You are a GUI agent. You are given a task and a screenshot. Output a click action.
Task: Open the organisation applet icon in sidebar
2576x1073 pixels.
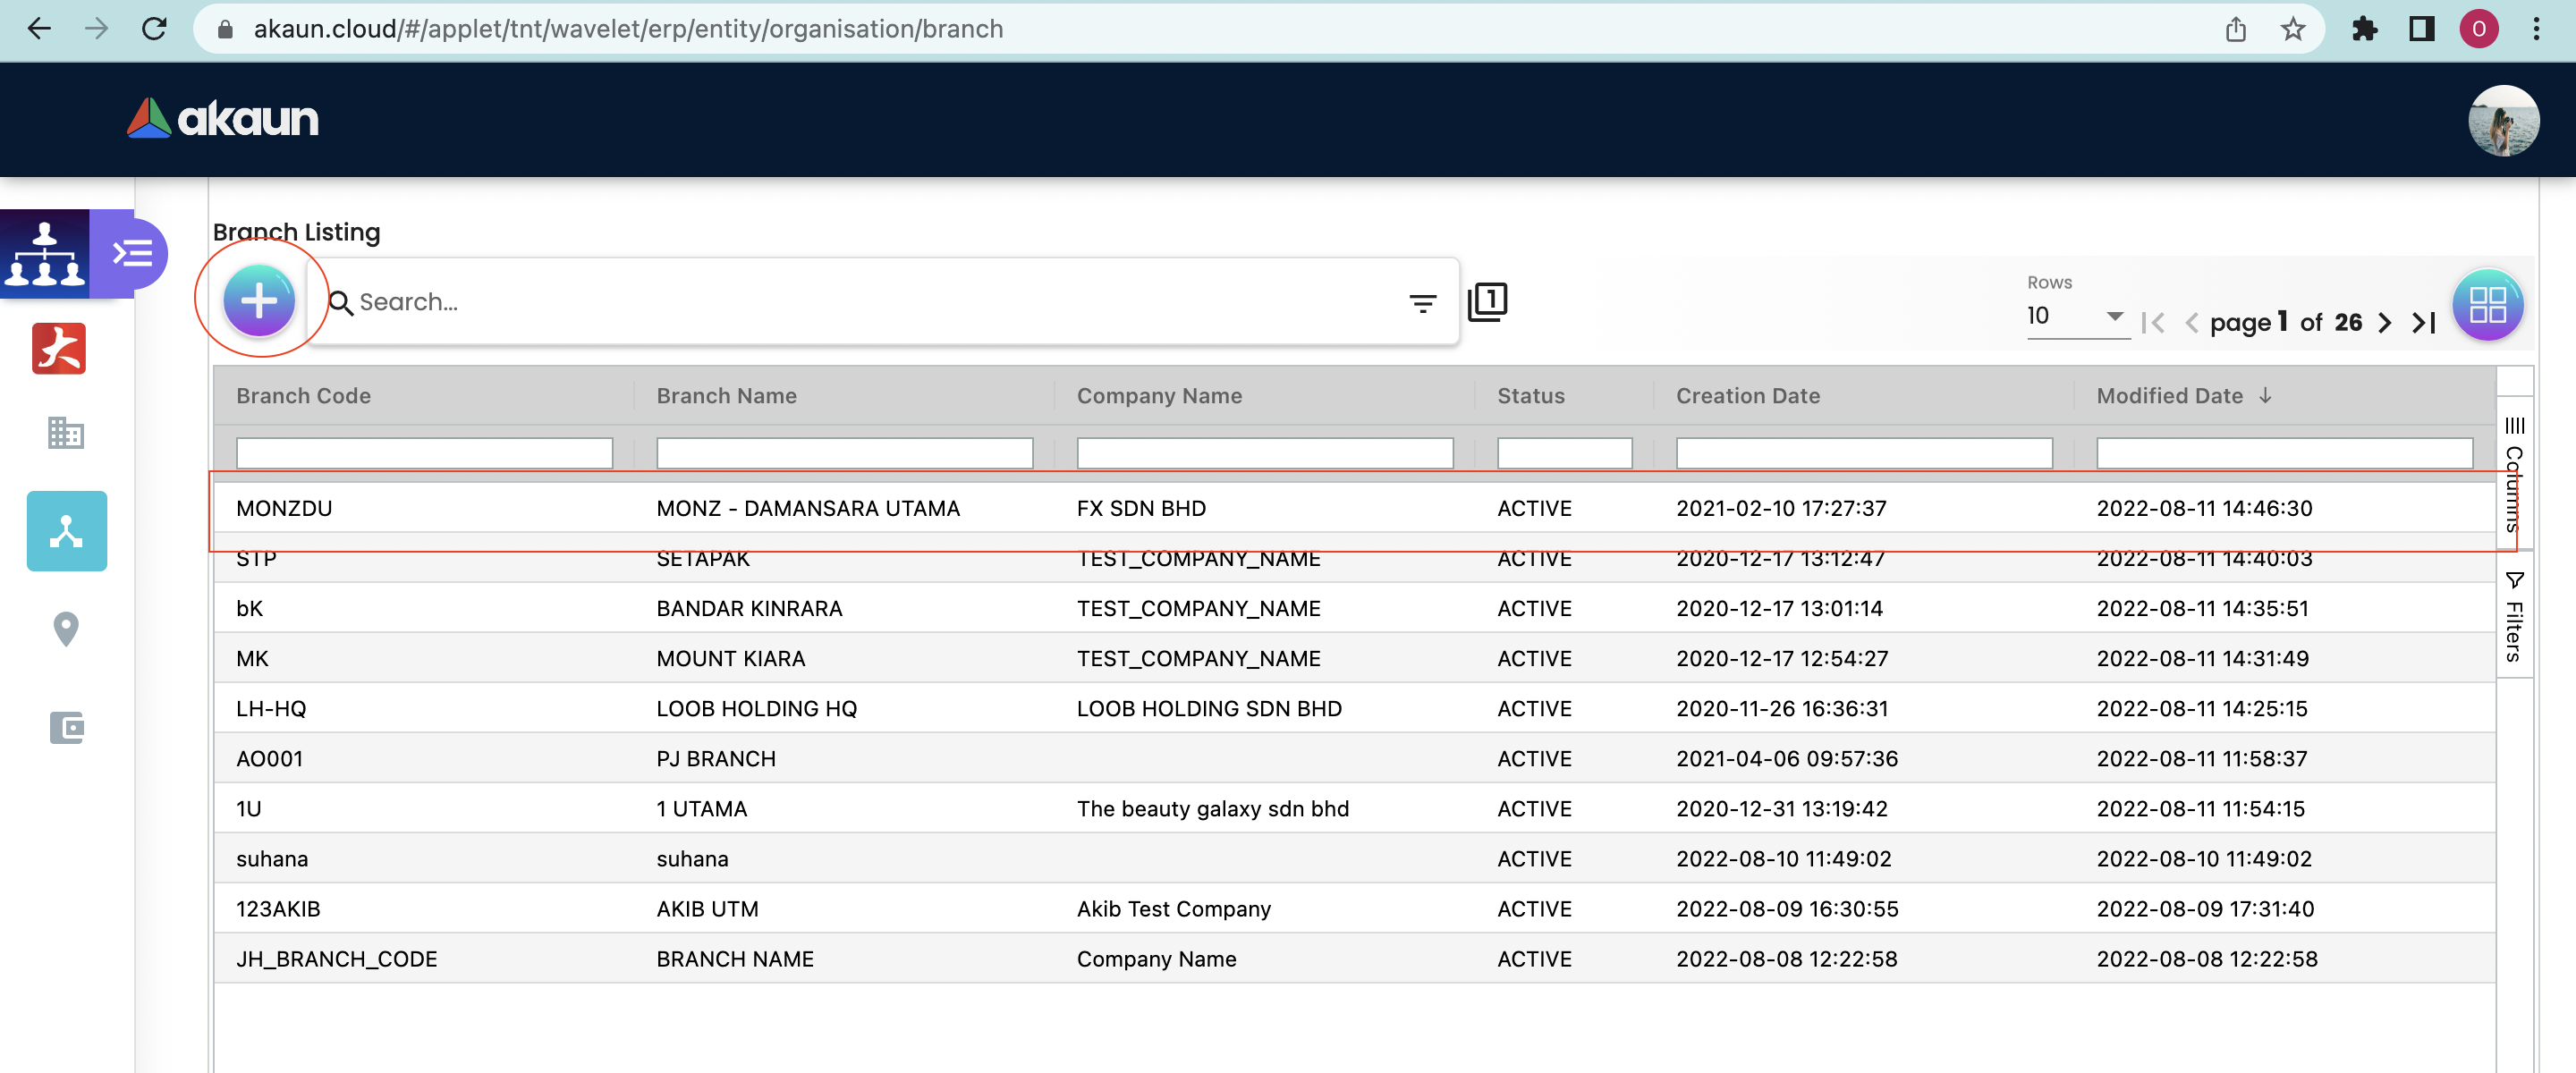point(45,254)
